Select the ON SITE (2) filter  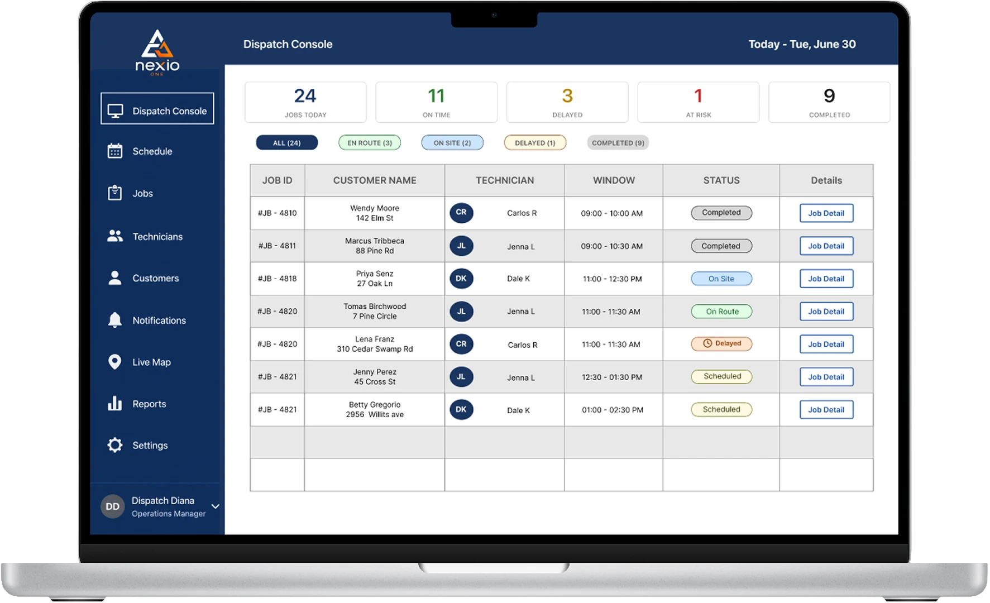point(452,143)
